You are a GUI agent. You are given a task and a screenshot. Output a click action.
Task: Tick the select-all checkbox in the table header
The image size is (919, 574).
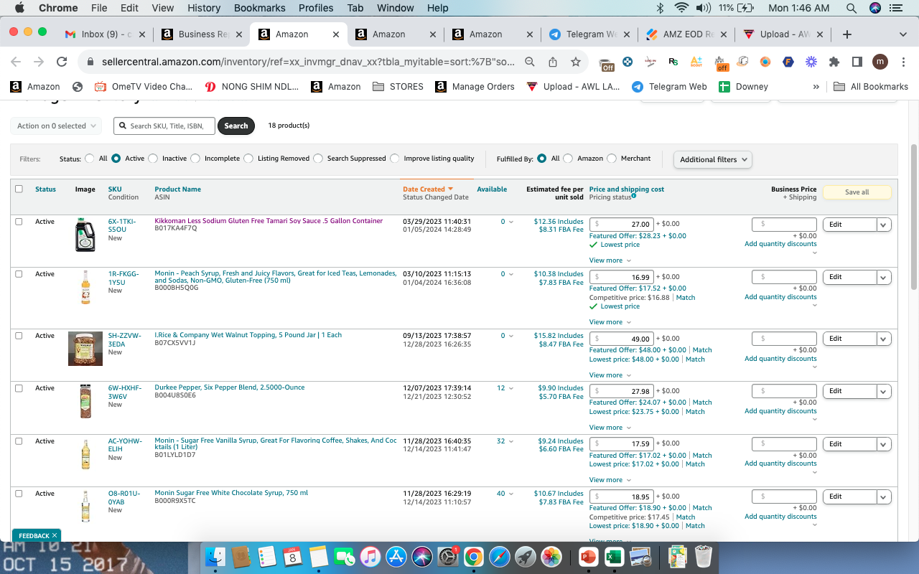tap(19, 189)
